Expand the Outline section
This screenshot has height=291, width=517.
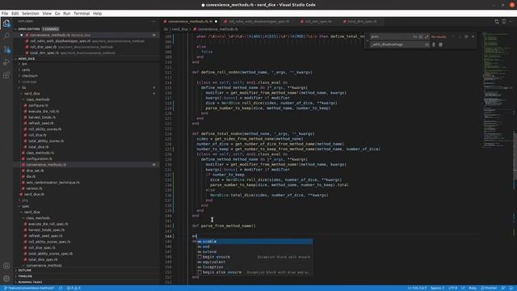tap(25, 270)
